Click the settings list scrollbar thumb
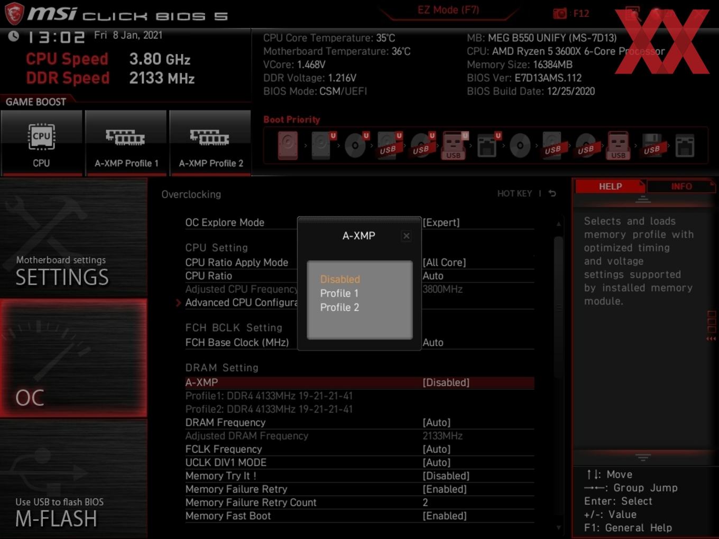719x539 pixels. pos(558,306)
